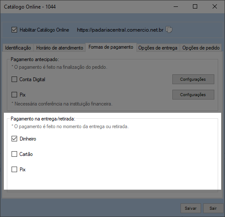Toggle the Habilitar Catálogo Online checkbox
Viewport: 225px width, 217px height.
[14, 30]
